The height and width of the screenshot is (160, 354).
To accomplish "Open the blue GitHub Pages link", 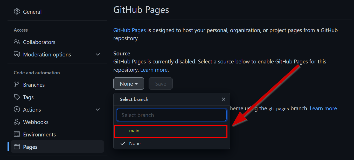I will [129, 30].
